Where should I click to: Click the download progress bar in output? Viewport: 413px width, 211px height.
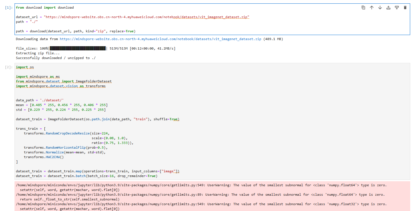pyautogui.click(x=78, y=48)
